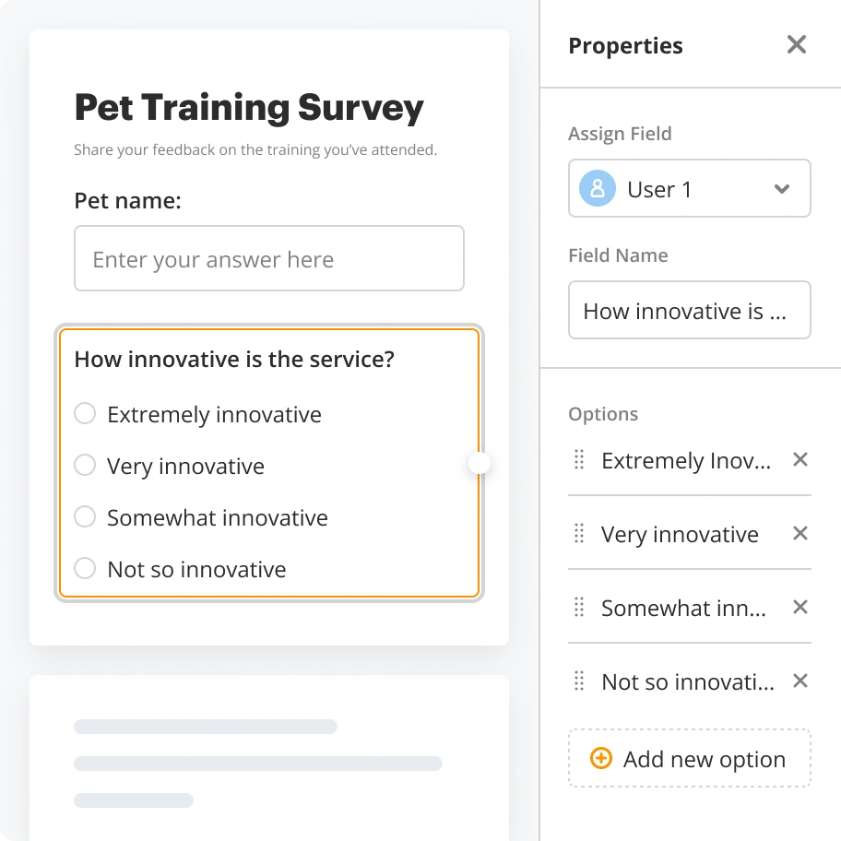Click the Add new option button
This screenshot has height=841, width=841.
point(690,758)
